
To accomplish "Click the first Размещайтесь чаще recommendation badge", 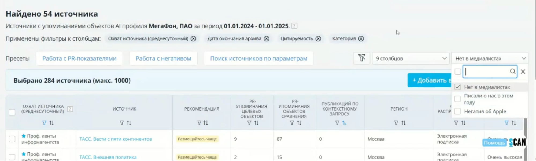I will coord(197,139).
